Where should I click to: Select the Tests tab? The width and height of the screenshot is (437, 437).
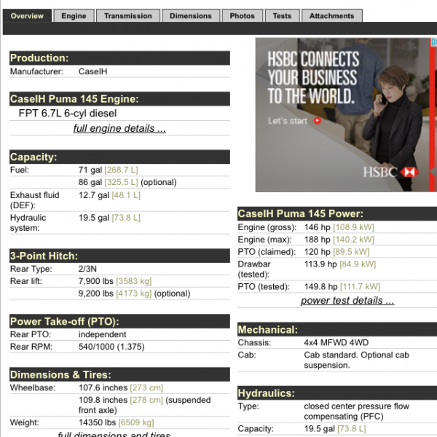(x=282, y=15)
